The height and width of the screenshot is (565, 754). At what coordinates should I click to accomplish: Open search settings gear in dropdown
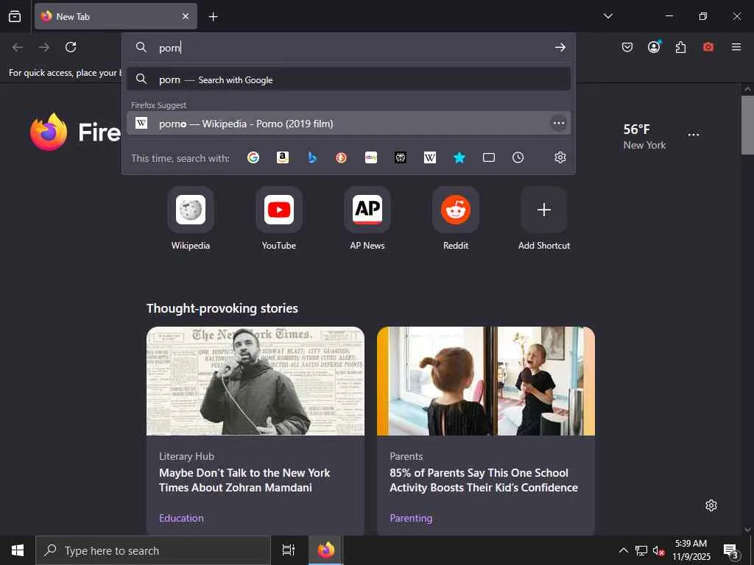tap(560, 157)
